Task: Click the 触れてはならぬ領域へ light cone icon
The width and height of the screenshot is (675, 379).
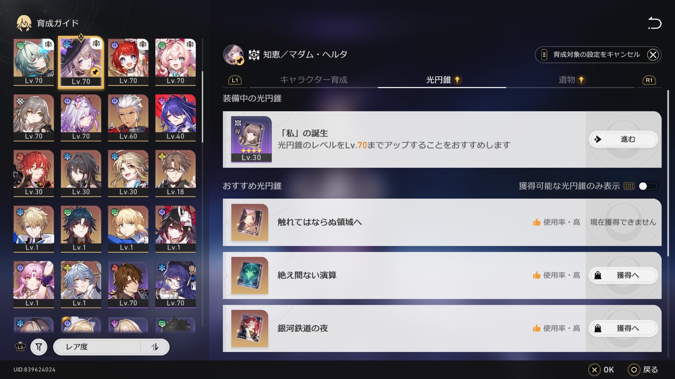Action: point(249,222)
